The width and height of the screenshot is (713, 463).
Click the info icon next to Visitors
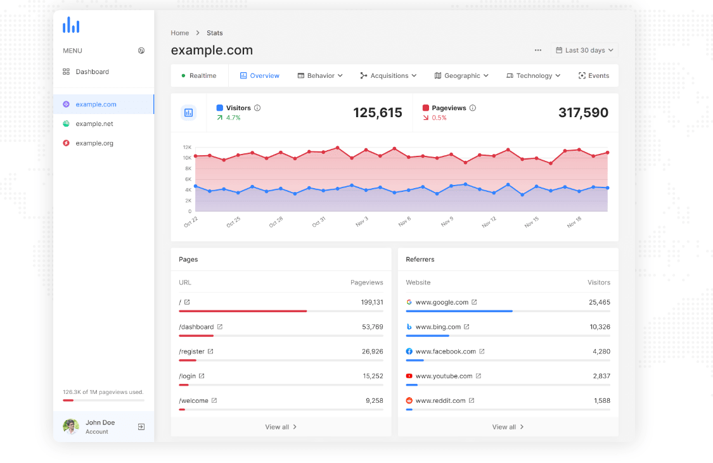[257, 108]
